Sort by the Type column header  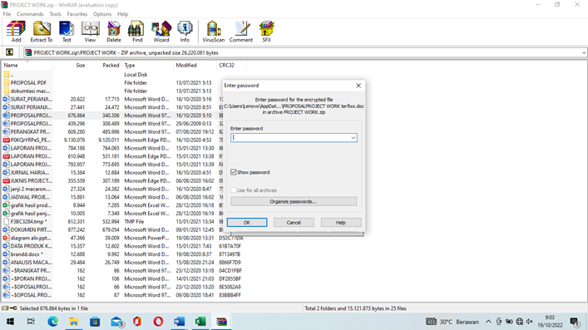click(x=147, y=65)
